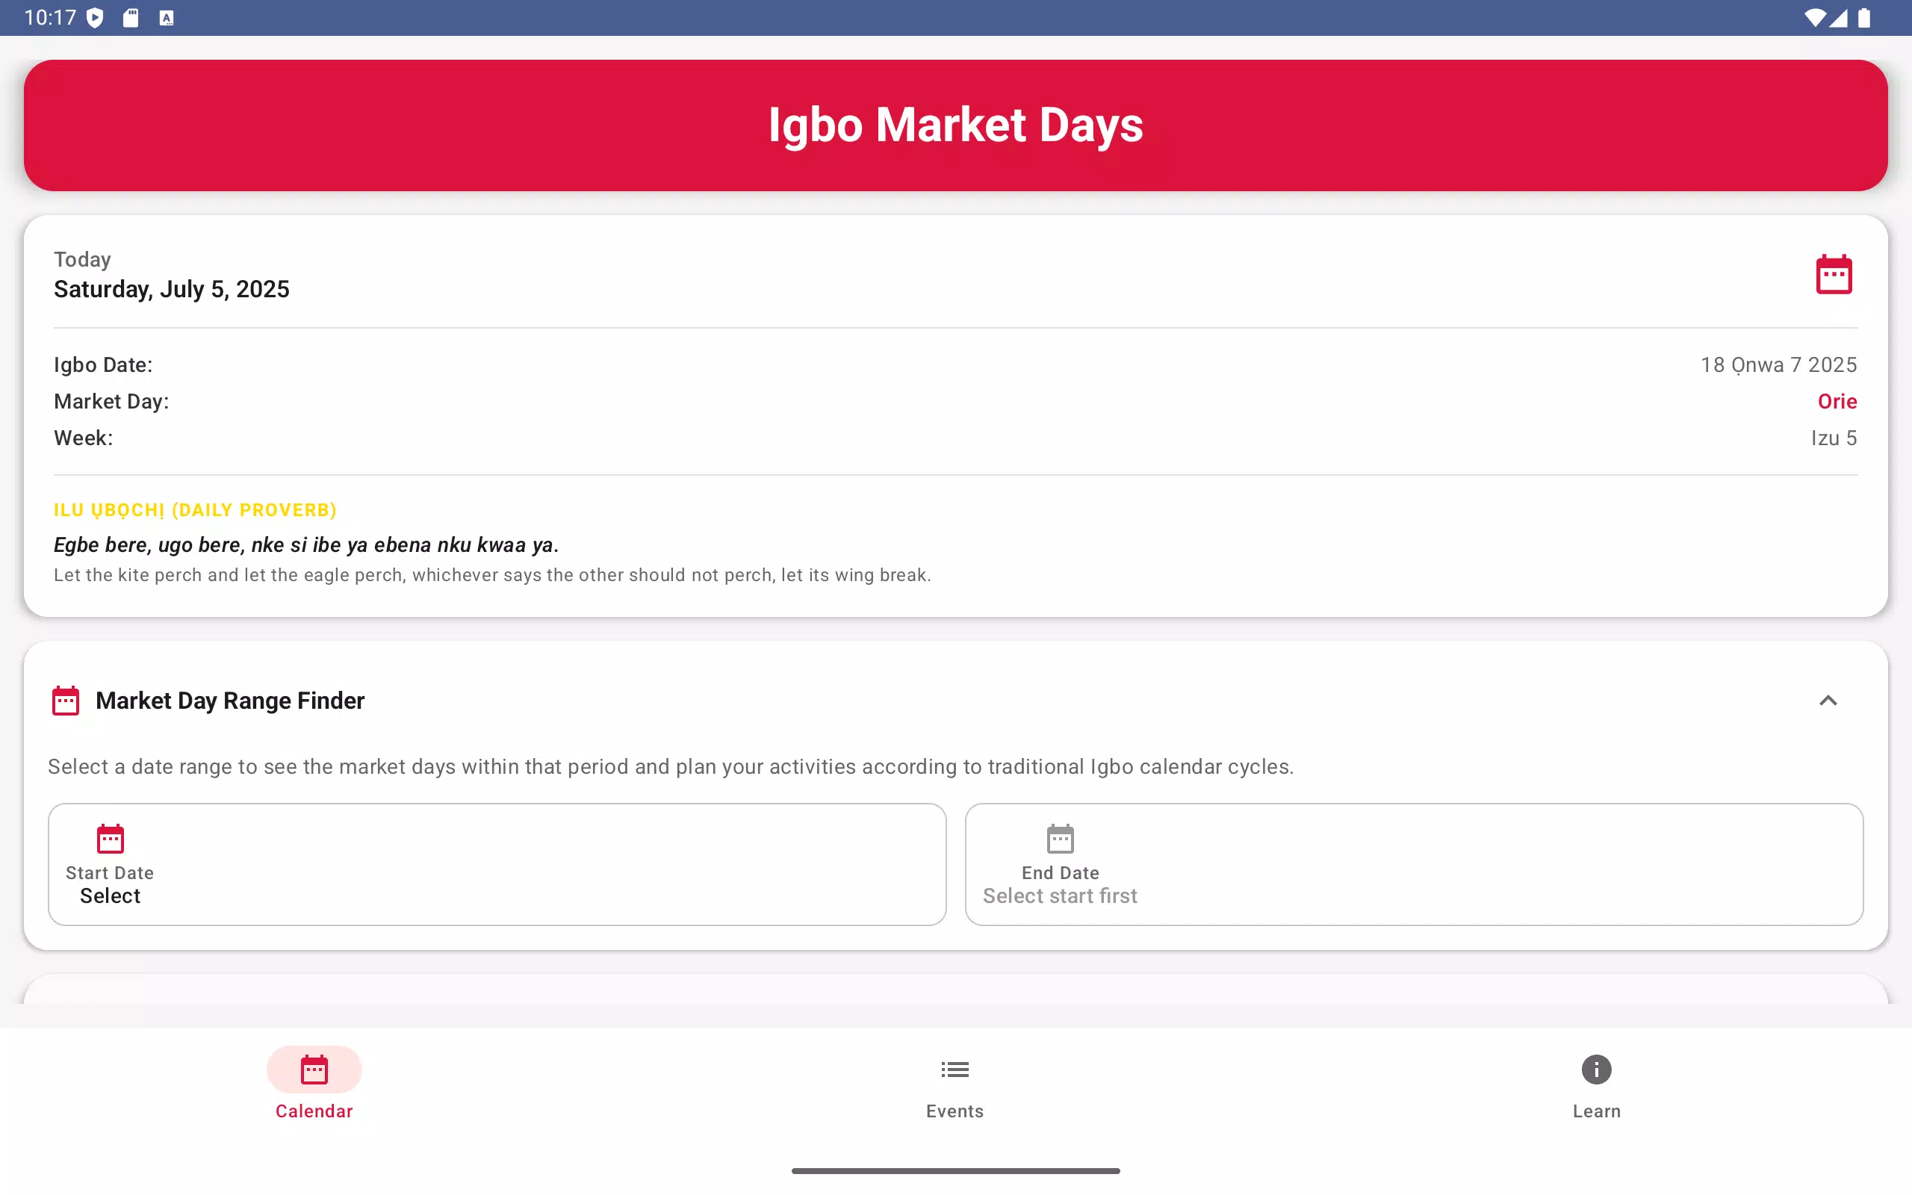Tap the keyboard language status icon
The width and height of the screenshot is (1912, 1195).
pos(166,18)
